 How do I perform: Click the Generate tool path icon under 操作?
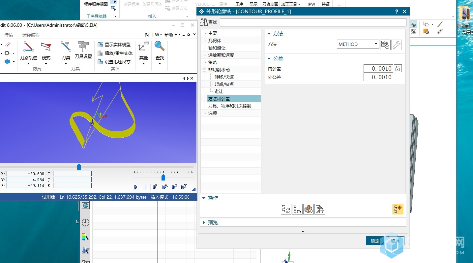286,209
